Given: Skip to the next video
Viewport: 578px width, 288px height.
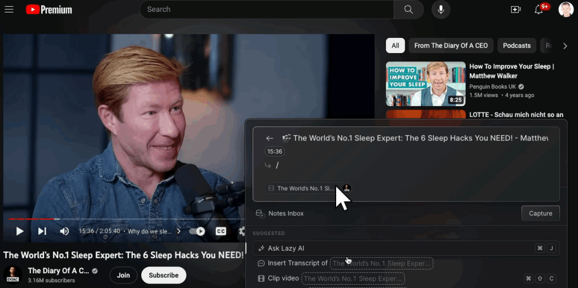Looking at the screenshot, I should [x=42, y=231].
